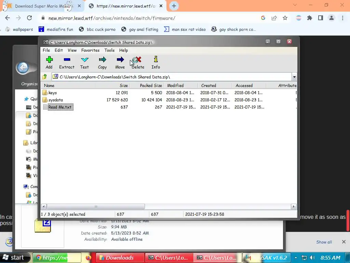Sort by the Accessed column header

coord(249,85)
